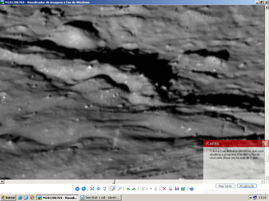
Task: Click the Mais tarde button
Action: click(225, 186)
